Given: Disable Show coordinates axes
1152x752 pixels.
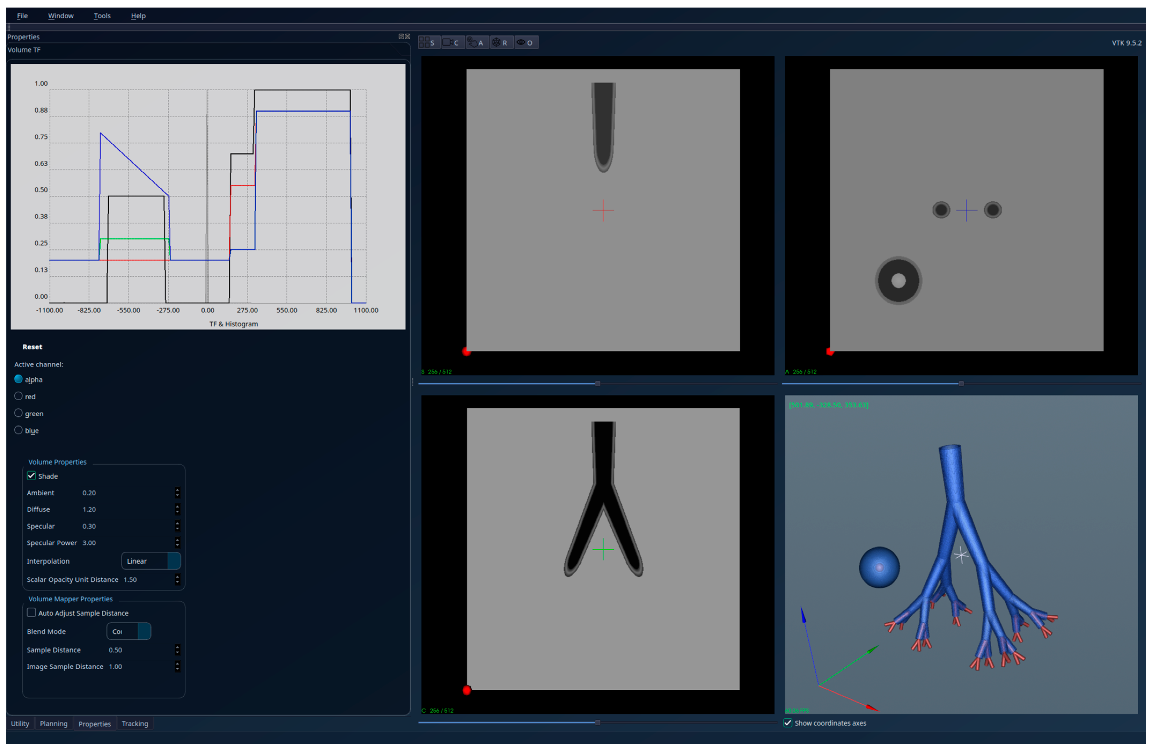Looking at the screenshot, I should coord(788,723).
